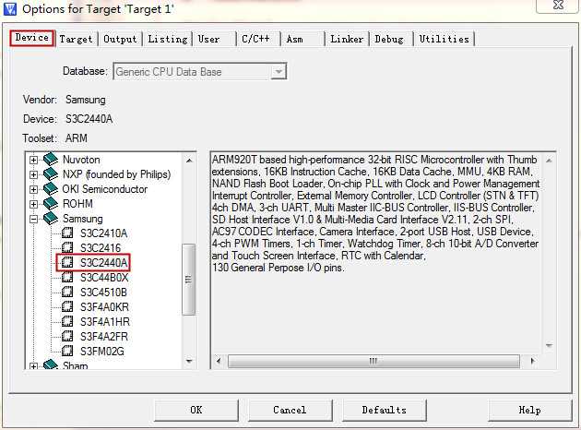
Task: Click the chip icon next to S3C2440A
Action: tap(67, 262)
